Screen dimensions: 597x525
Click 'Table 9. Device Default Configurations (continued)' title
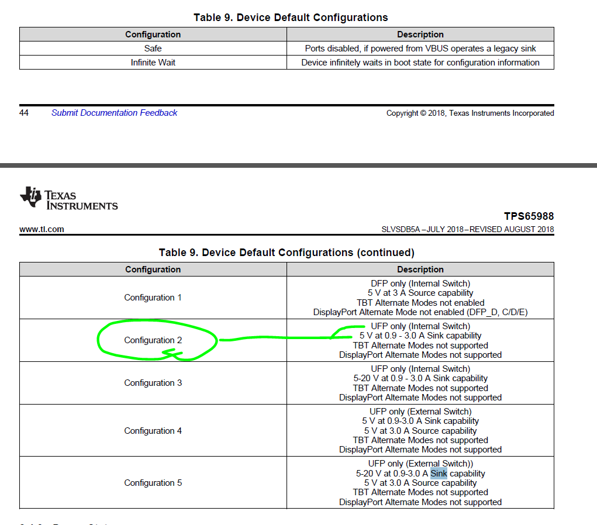click(x=287, y=253)
